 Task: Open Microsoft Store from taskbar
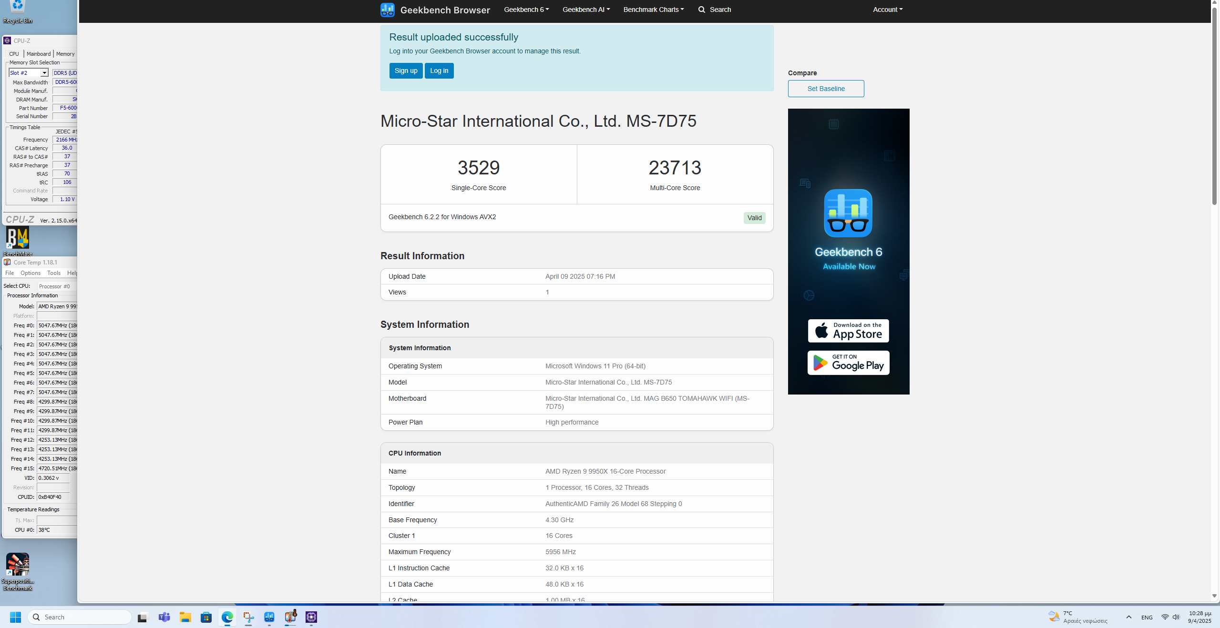[x=206, y=617]
